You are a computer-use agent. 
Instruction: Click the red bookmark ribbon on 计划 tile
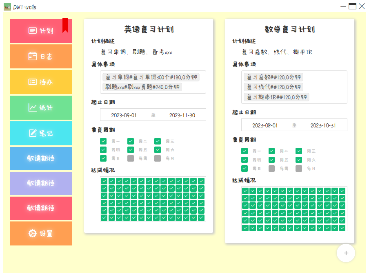click(x=65, y=25)
